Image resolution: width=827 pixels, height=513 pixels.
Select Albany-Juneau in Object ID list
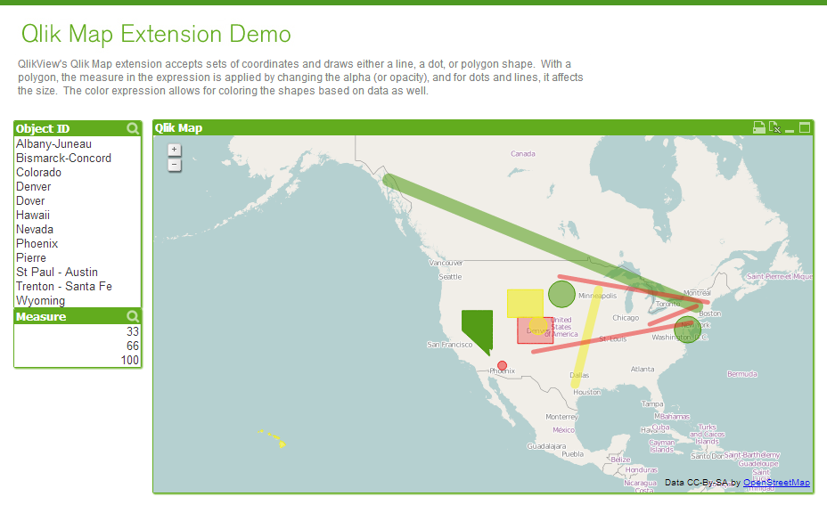pyautogui.click(x=78, y=144)
